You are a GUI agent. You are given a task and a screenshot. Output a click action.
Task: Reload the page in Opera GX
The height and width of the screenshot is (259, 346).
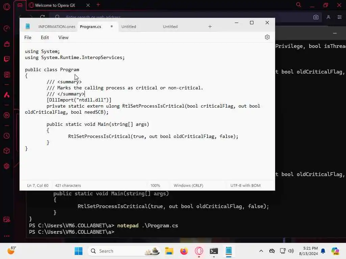click(x=42, y=17)
